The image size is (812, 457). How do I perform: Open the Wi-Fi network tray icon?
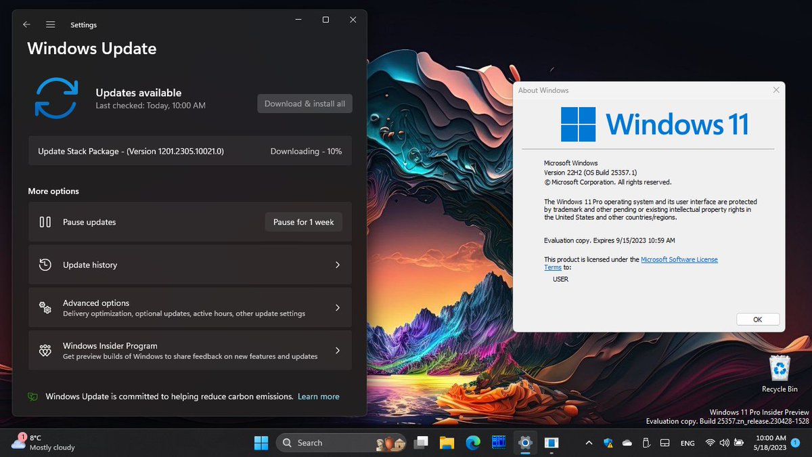(x=710, y=443)
